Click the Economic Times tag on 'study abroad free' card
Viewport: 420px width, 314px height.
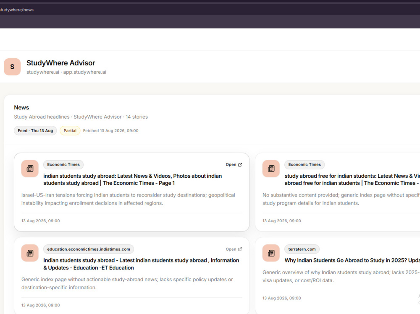(x=304, y=164)
